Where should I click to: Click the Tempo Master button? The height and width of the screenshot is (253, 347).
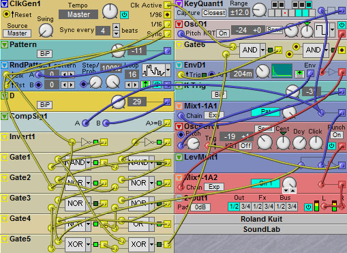[78, 14]
